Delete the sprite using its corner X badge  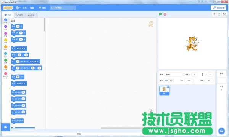[x=168, y=88]
